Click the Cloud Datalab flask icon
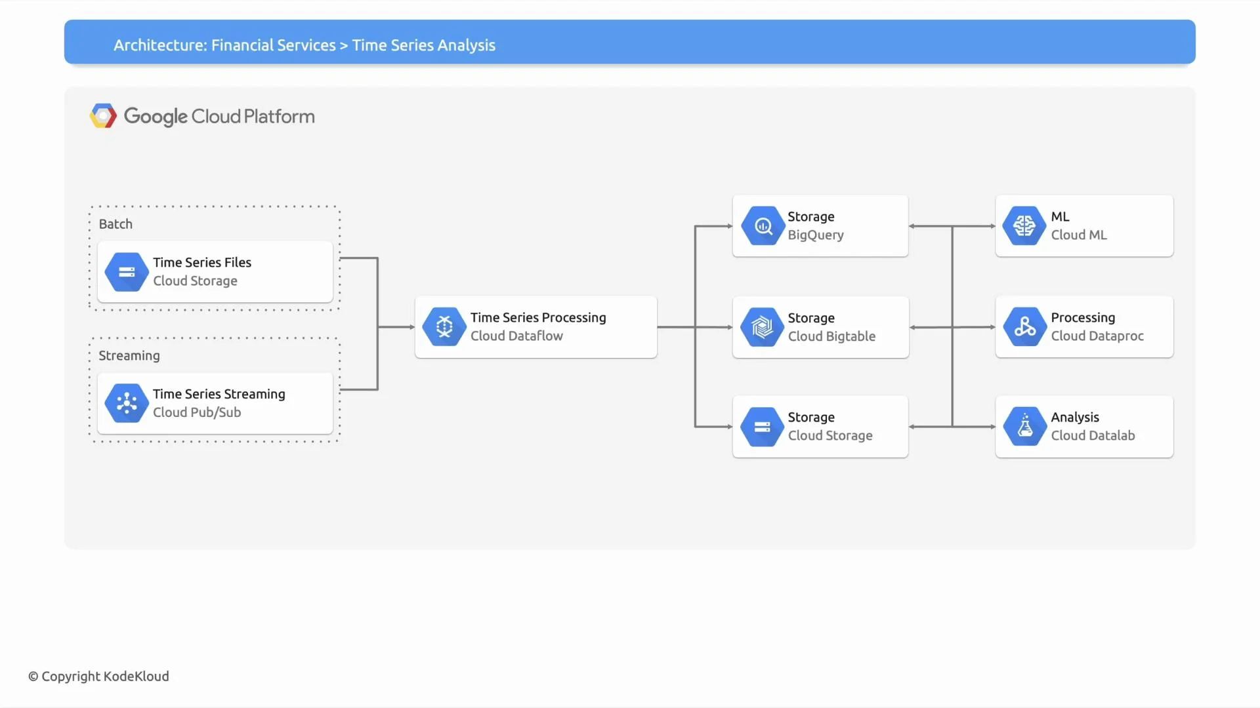 click(x=1024, y=427)
